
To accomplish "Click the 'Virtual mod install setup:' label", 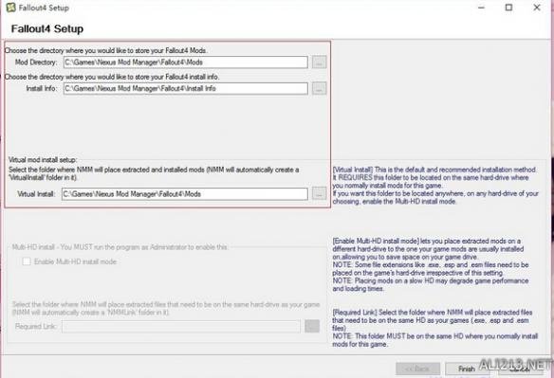I will click(43, 160).
